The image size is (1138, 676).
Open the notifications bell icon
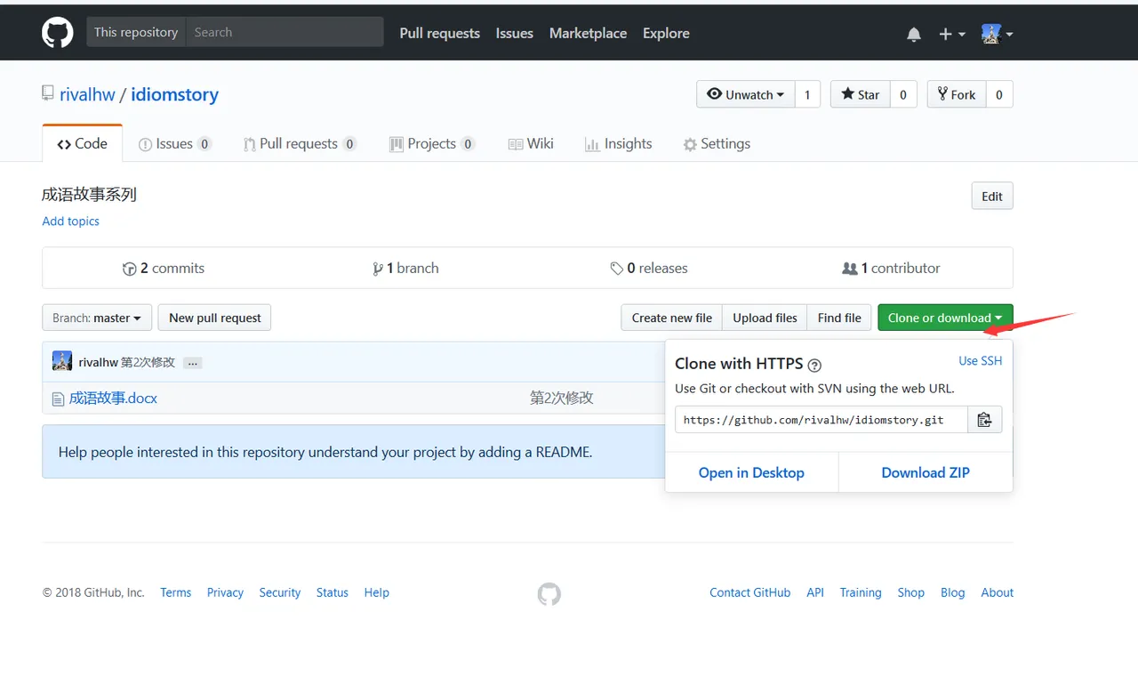click(x=913, y=34)
